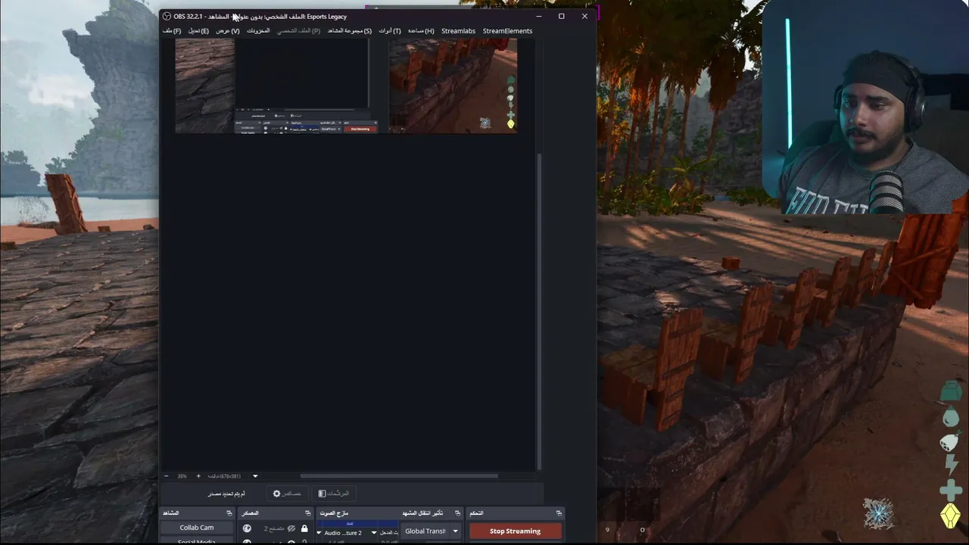
Task: Expand the Global Transition dropdown arrow
Action: (455, 531)
